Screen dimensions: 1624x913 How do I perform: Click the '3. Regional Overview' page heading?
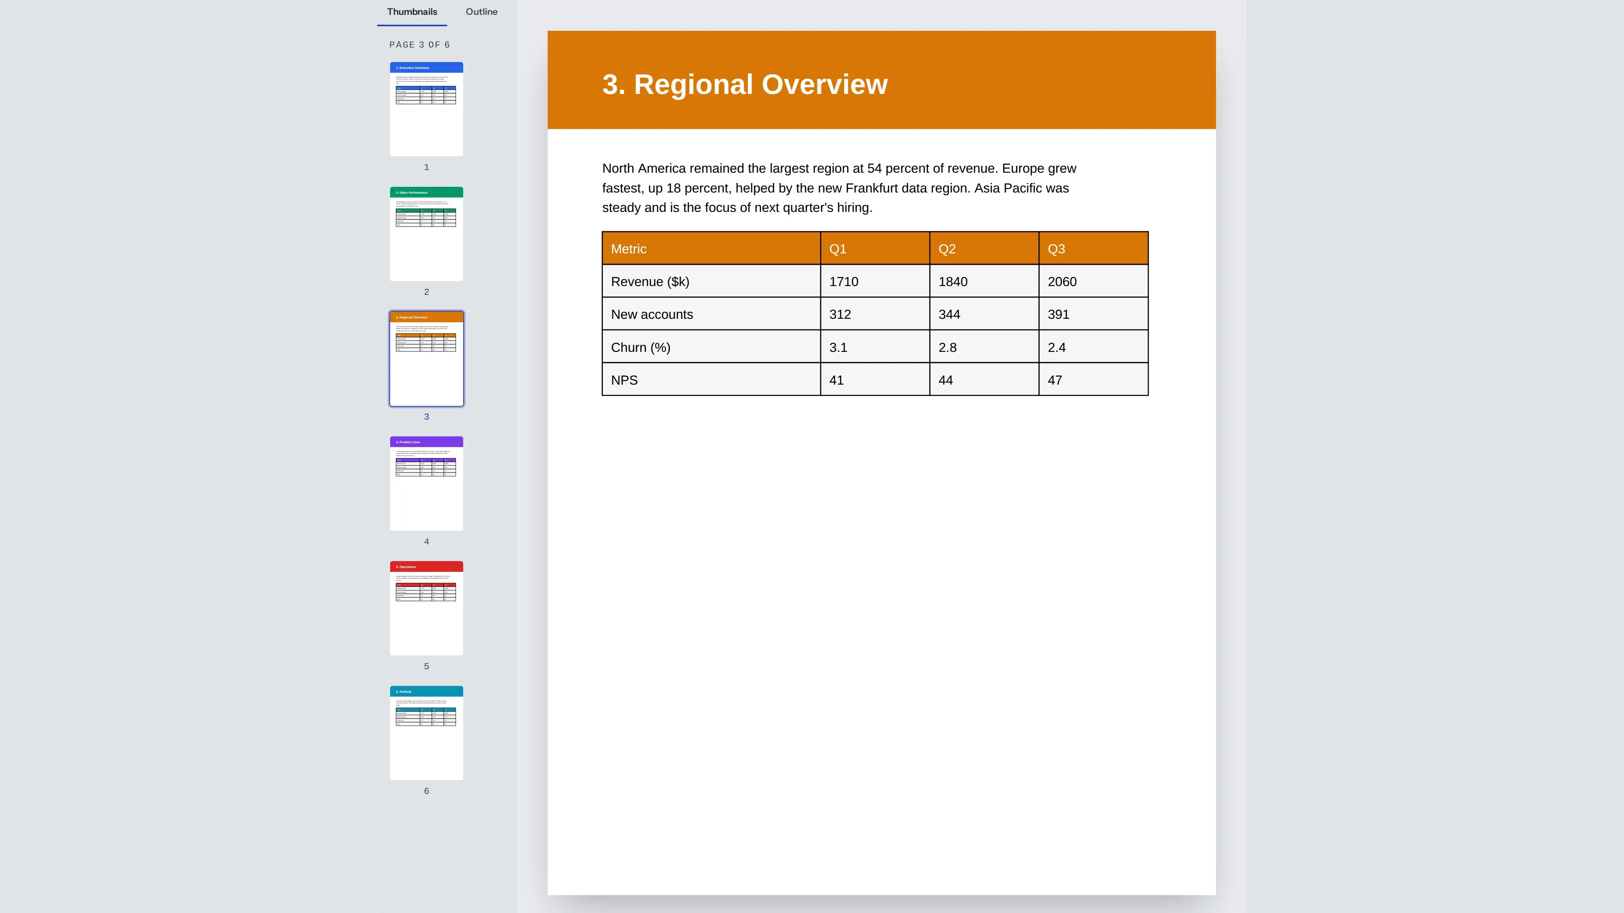click(744, 84)
